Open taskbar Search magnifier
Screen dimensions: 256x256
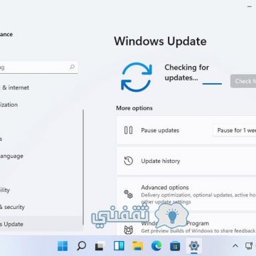(x=81, y=246)
